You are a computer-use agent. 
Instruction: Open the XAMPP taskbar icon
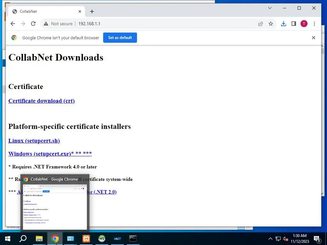tap(86, 239)
